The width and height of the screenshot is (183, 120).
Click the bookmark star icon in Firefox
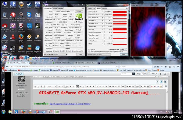(x=155, y=67)
